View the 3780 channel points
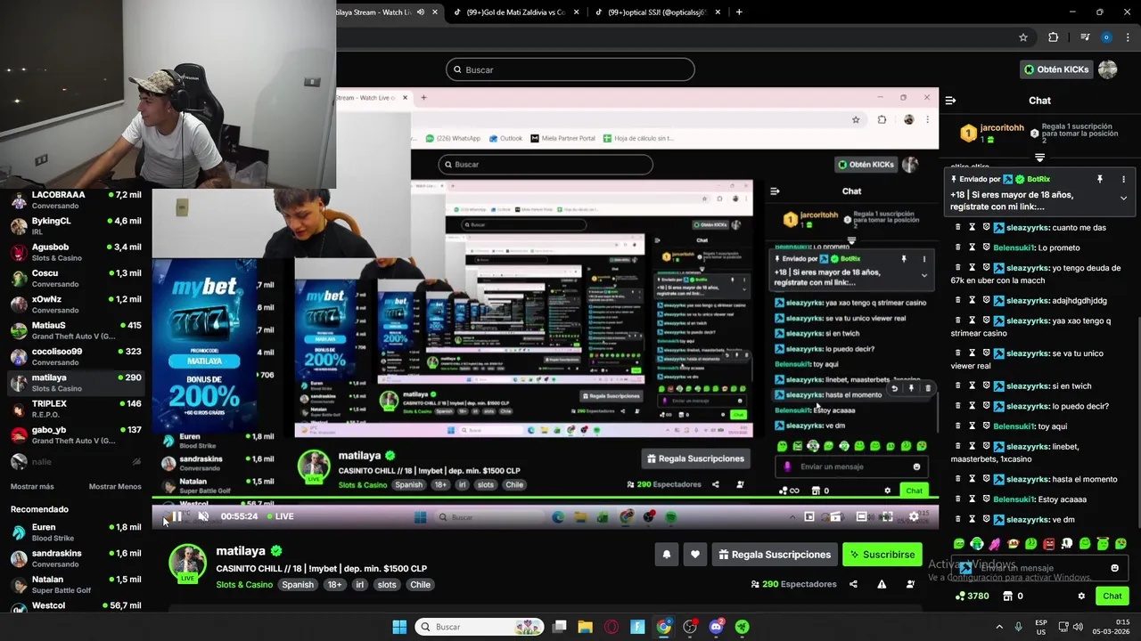1141x641 pixels. tap(972, 596)
